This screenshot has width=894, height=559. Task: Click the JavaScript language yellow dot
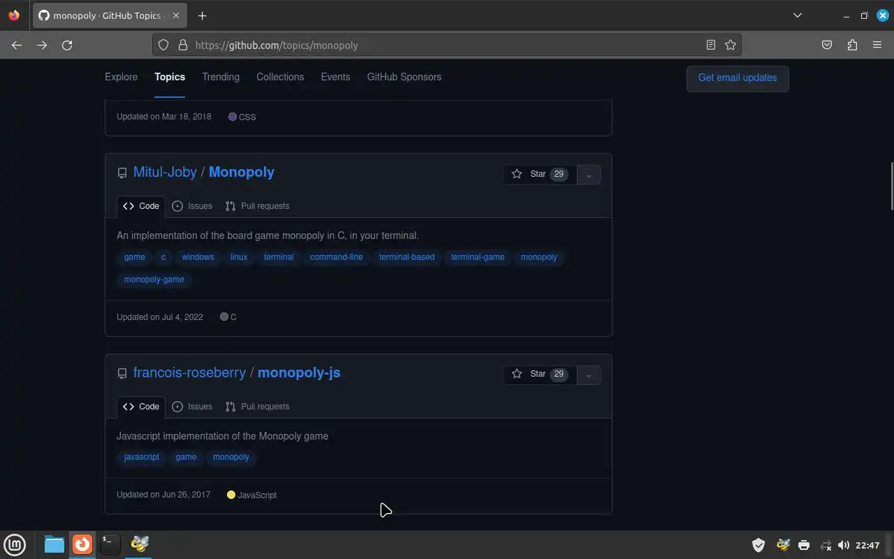tap(231, 495)
